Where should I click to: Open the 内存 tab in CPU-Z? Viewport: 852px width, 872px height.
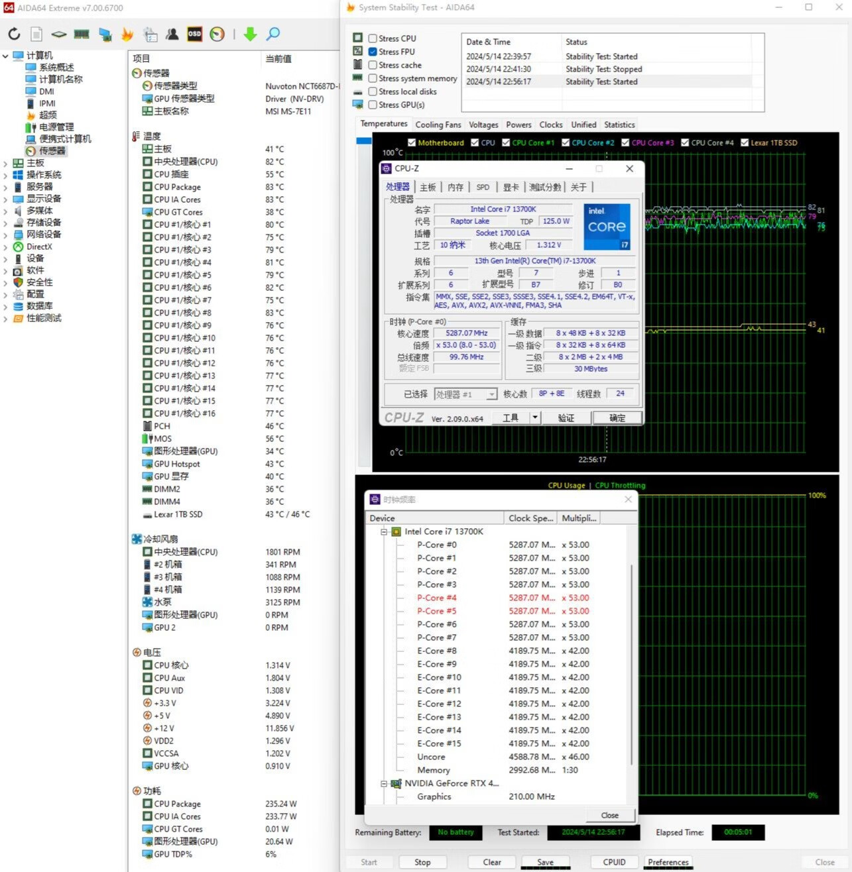tap(455, 188)
